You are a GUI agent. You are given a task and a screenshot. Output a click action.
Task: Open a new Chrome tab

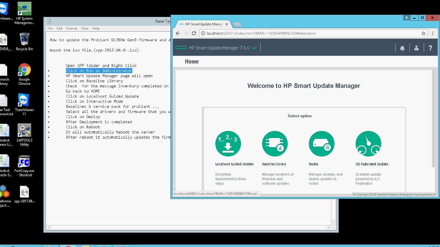pyautogui.click(x=237, y=24)
